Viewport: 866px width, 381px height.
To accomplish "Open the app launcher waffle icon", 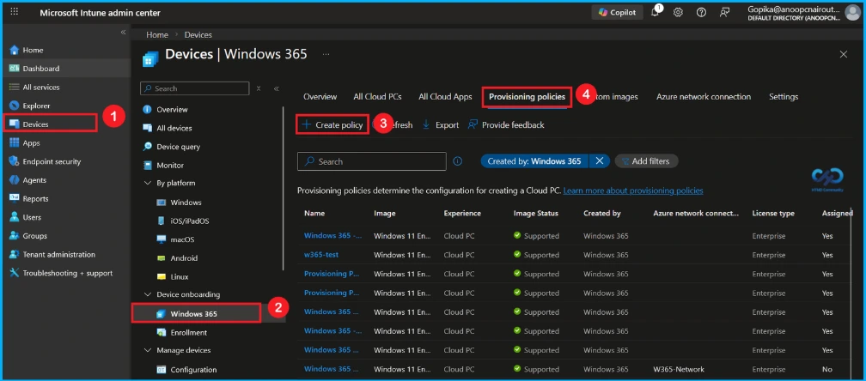I will point(15,12).
